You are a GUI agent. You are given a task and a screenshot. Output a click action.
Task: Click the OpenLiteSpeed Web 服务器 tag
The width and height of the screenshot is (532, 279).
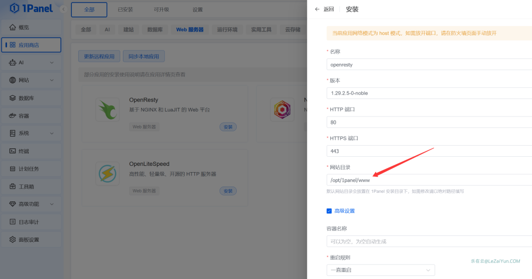[144, 191]
